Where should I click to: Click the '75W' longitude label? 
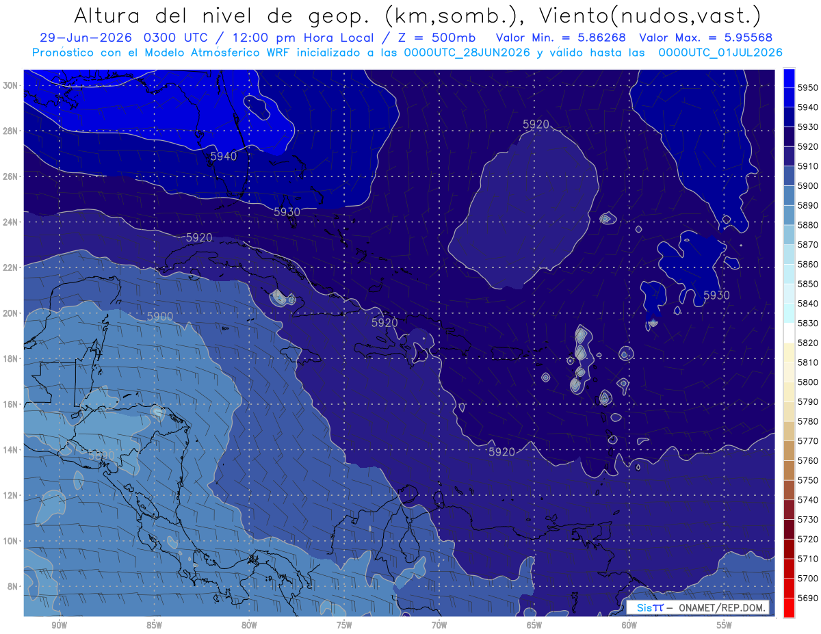pyautogui.click(x=344, y=625)
